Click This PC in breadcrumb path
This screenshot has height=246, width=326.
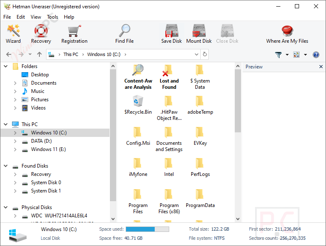(x=71, y=54)
